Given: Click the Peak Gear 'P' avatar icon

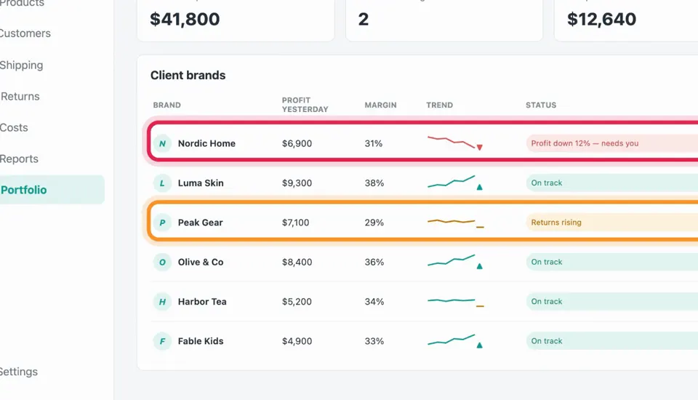Looking at the screenshot, I should click(x=162, y=223).
